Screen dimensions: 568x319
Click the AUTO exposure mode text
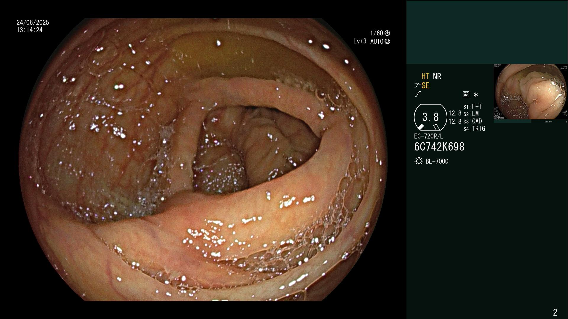pos(377,41)
